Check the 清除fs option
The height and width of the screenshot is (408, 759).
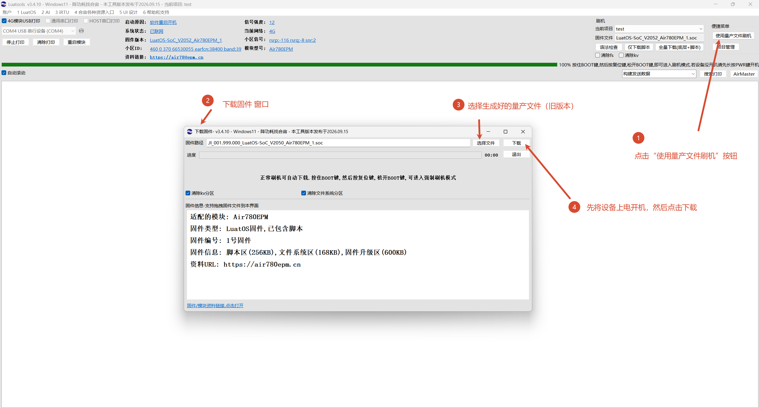(598, 55)
